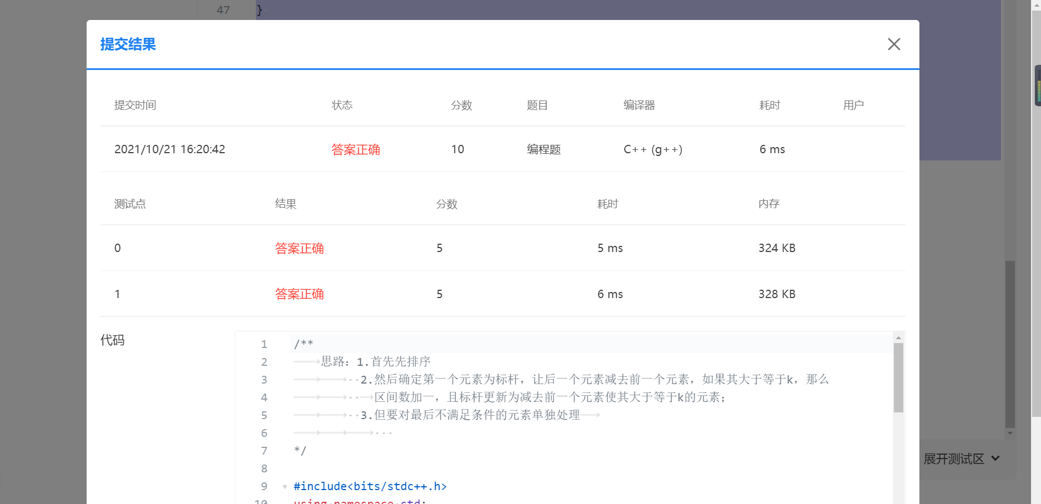1041x504 pixels.
Task: Click the 编程题 problem type cell
Action: tap(544, 149)
